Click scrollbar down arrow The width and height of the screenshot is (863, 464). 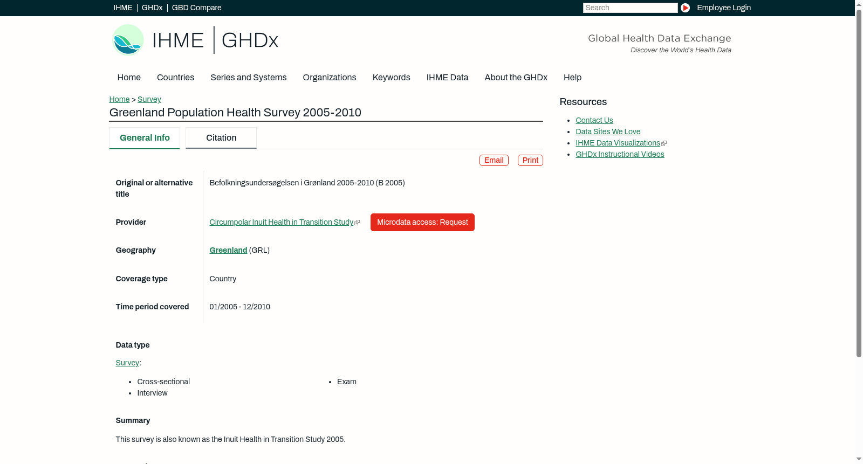[859, 460]
